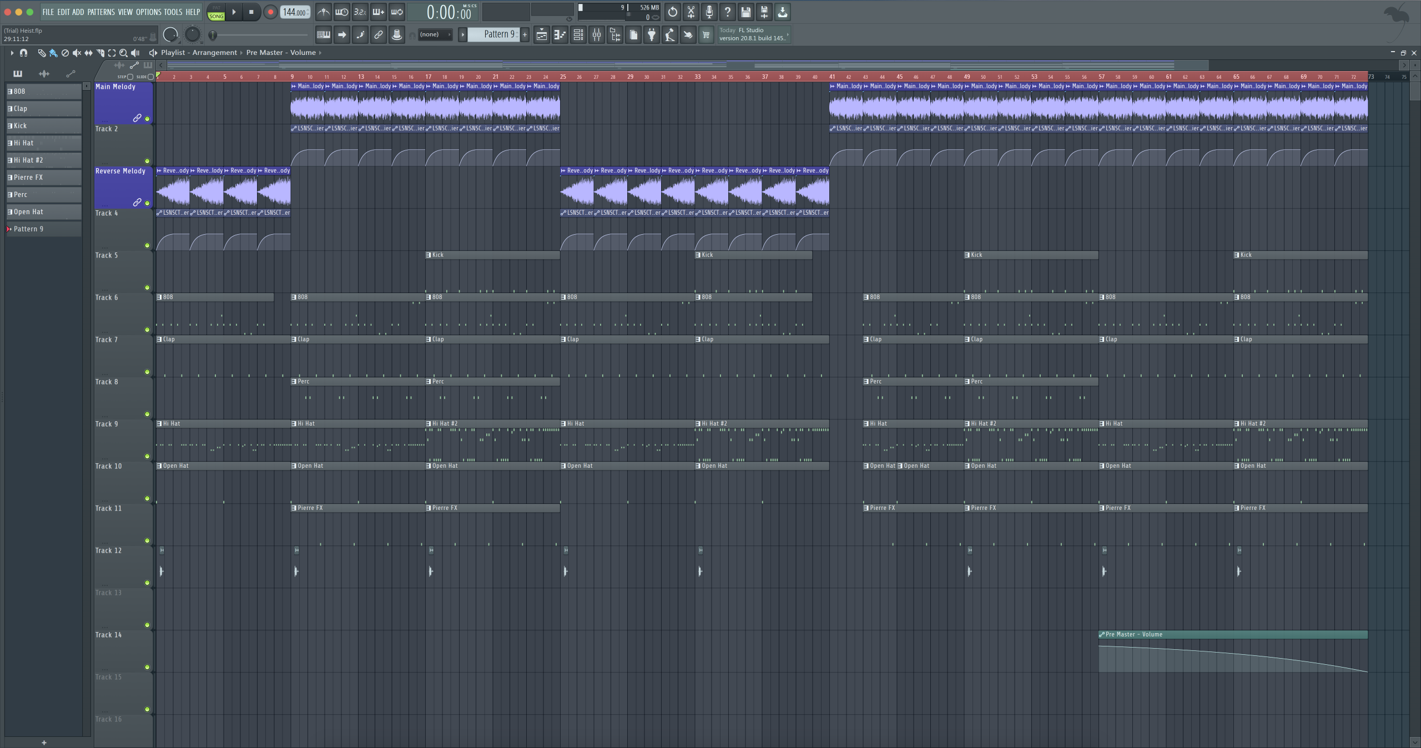Expand the arrow after Playlist - Arrangement
Viewport: 1421px width, 748px height.
point(241,53)
